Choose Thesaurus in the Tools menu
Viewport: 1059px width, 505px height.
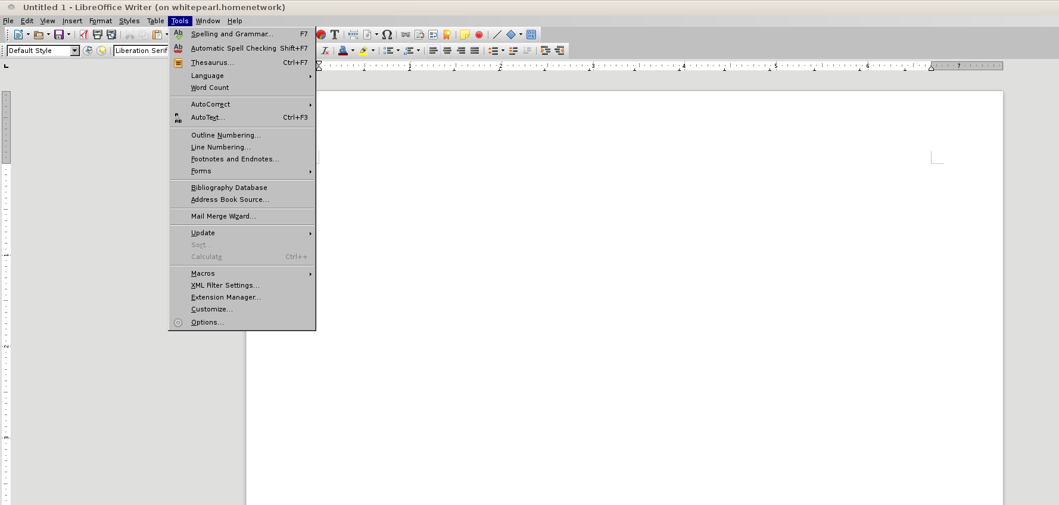[x=242, y=63]
